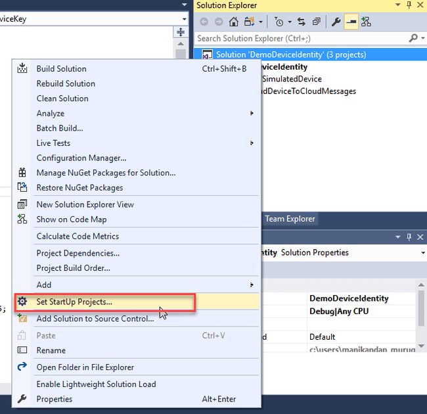
Task: Switch to the Team Explorer tab
Action: coord(290,219)
